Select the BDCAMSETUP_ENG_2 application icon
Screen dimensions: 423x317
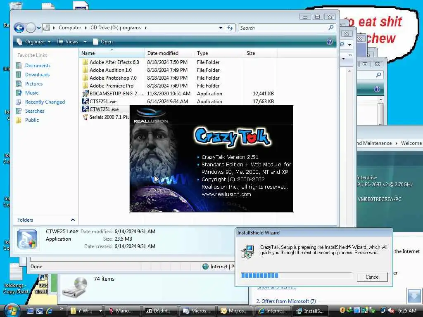point(85,94)
